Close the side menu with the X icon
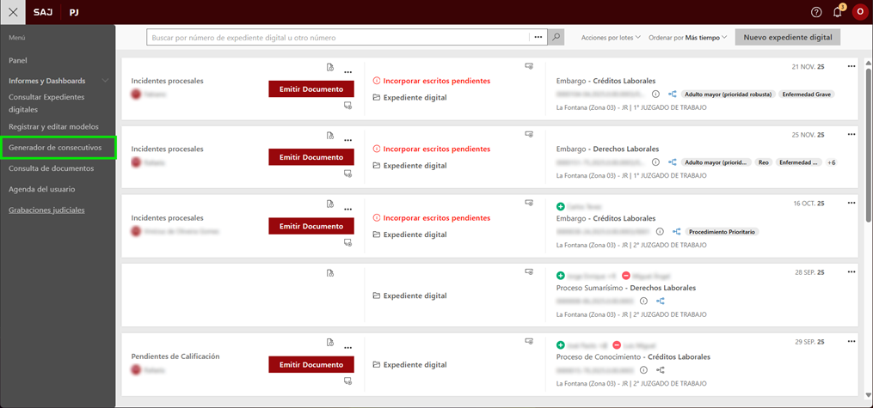Image resolution: width=873 pixels, height=408 pixels. tap(13, 12)
